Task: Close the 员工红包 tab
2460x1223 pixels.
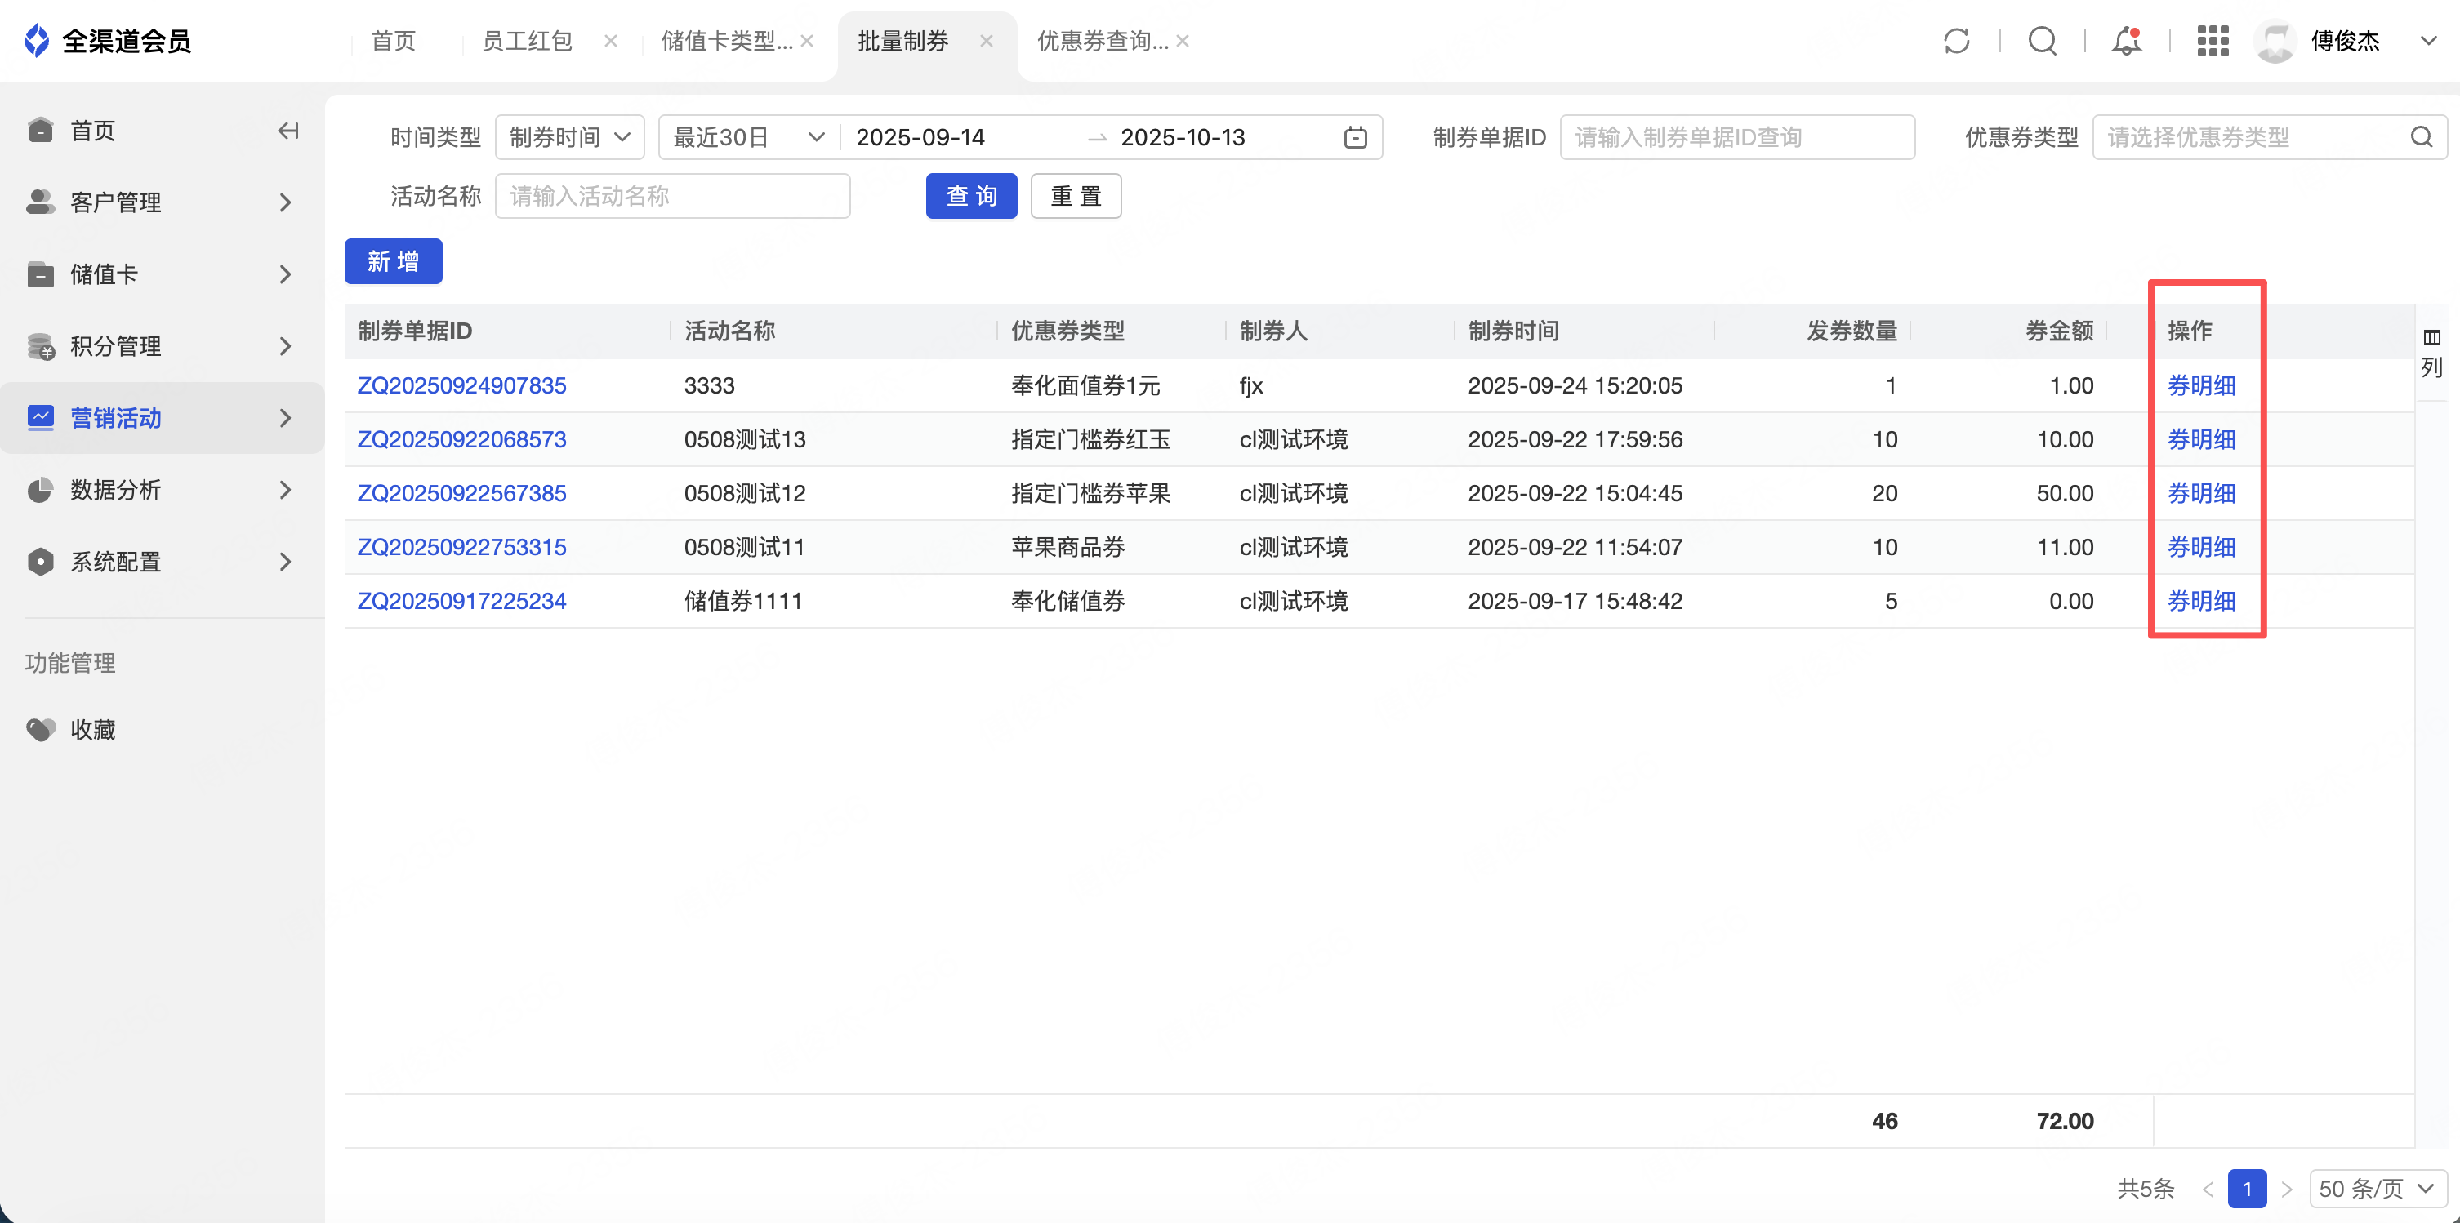Action: [611, 41]
